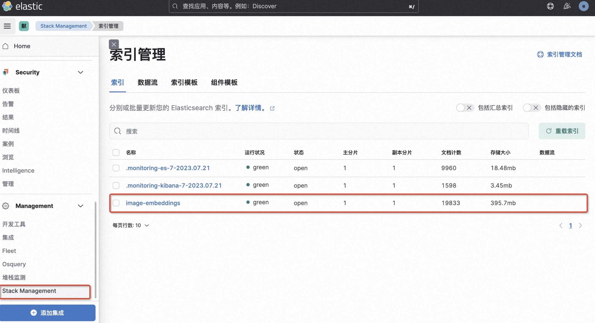Check the .monitoring-es-7-2023.07.21 row checkbox

(116, 168)
